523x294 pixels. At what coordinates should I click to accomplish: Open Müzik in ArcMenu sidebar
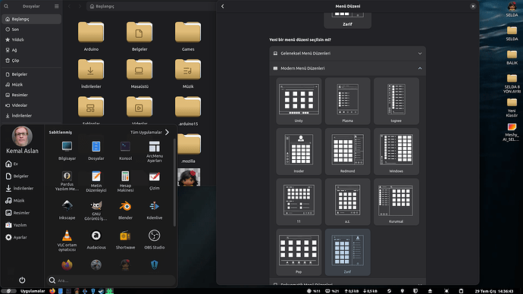tap(15, 201)
